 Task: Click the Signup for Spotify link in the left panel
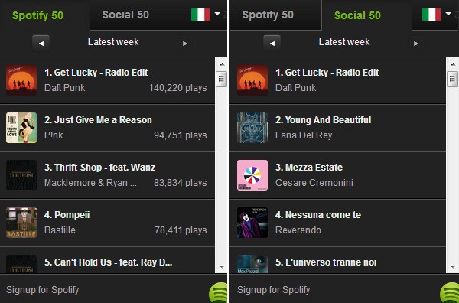42,290
